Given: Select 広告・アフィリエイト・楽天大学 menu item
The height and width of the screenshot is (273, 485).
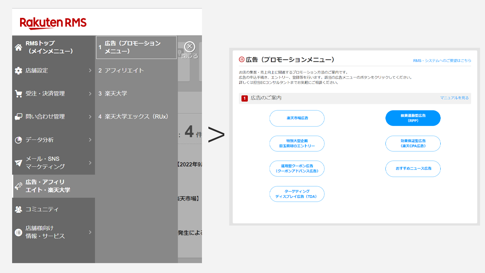Looking at the screenshot, I should (53, 186).
